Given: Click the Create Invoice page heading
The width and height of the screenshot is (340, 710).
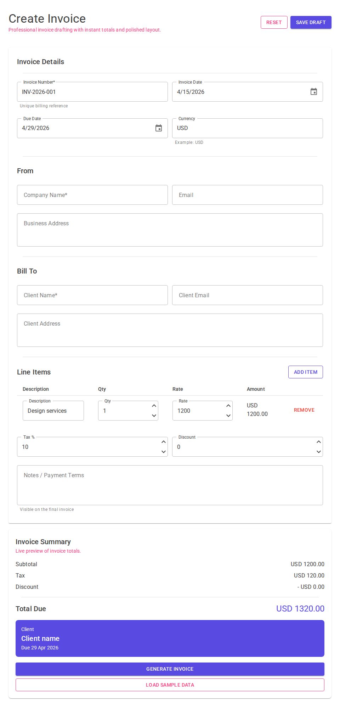Looking at the screenshot, I should point(47,18).
